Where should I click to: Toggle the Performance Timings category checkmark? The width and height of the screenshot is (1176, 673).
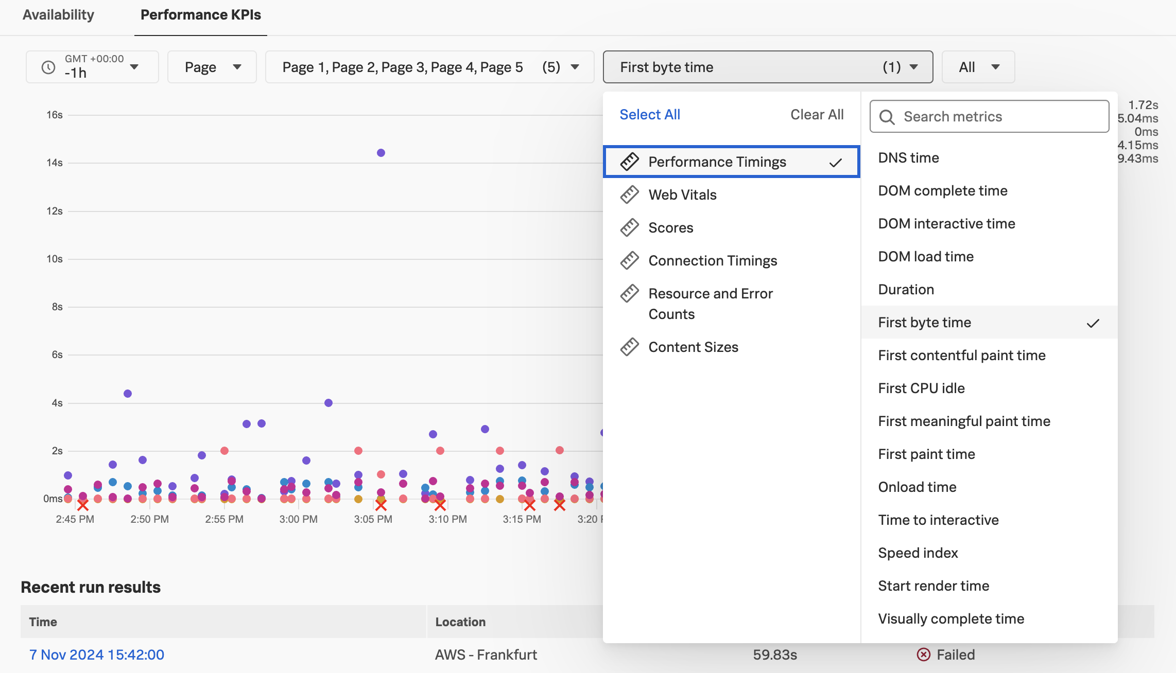pyautogui.click(x=835, y=163)
